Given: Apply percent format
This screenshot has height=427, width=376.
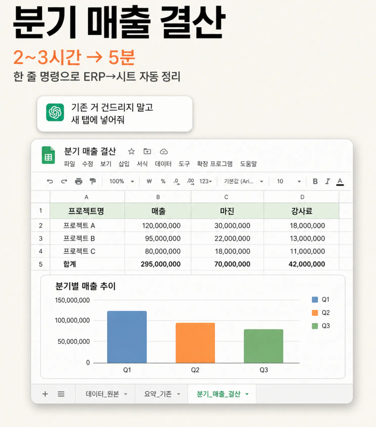Looking at the screenshot, I should pos(163,181).
